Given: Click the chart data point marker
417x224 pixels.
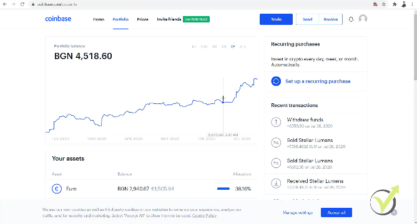Looking at the screenshot, I should coord(223,102).
